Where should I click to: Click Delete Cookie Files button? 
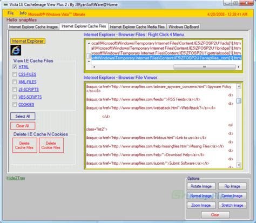pos(51,145)
